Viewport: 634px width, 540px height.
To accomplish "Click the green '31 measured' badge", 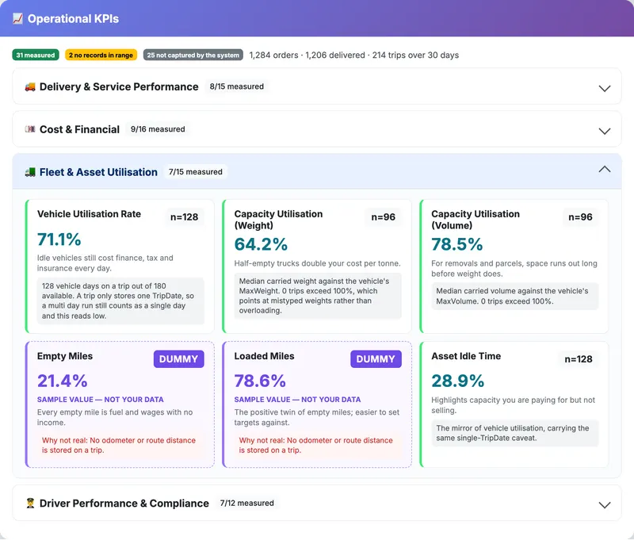I will [36, 55].
